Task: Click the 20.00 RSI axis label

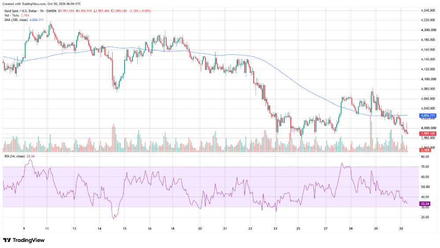Action: pyautogui.click(x=425, y=217)
